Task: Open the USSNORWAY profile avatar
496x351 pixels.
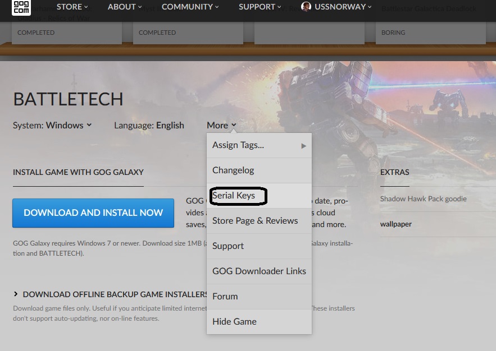Action: click(x=306, y=7)
